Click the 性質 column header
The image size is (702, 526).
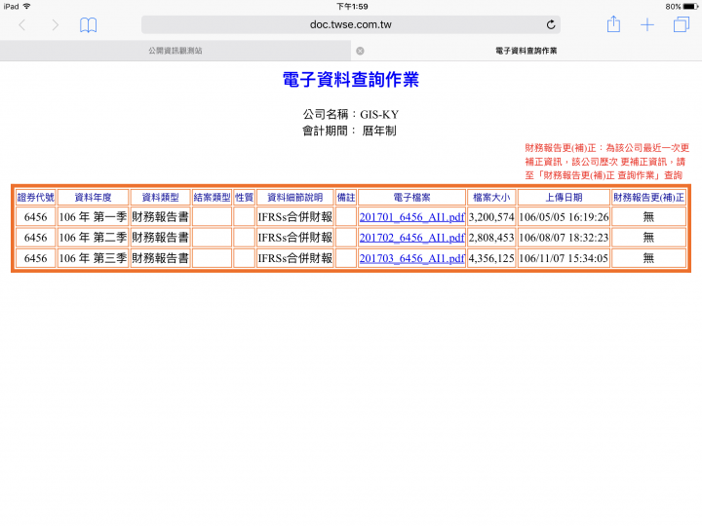point(244,197)
